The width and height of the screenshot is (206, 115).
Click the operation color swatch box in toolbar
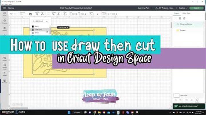31,14
